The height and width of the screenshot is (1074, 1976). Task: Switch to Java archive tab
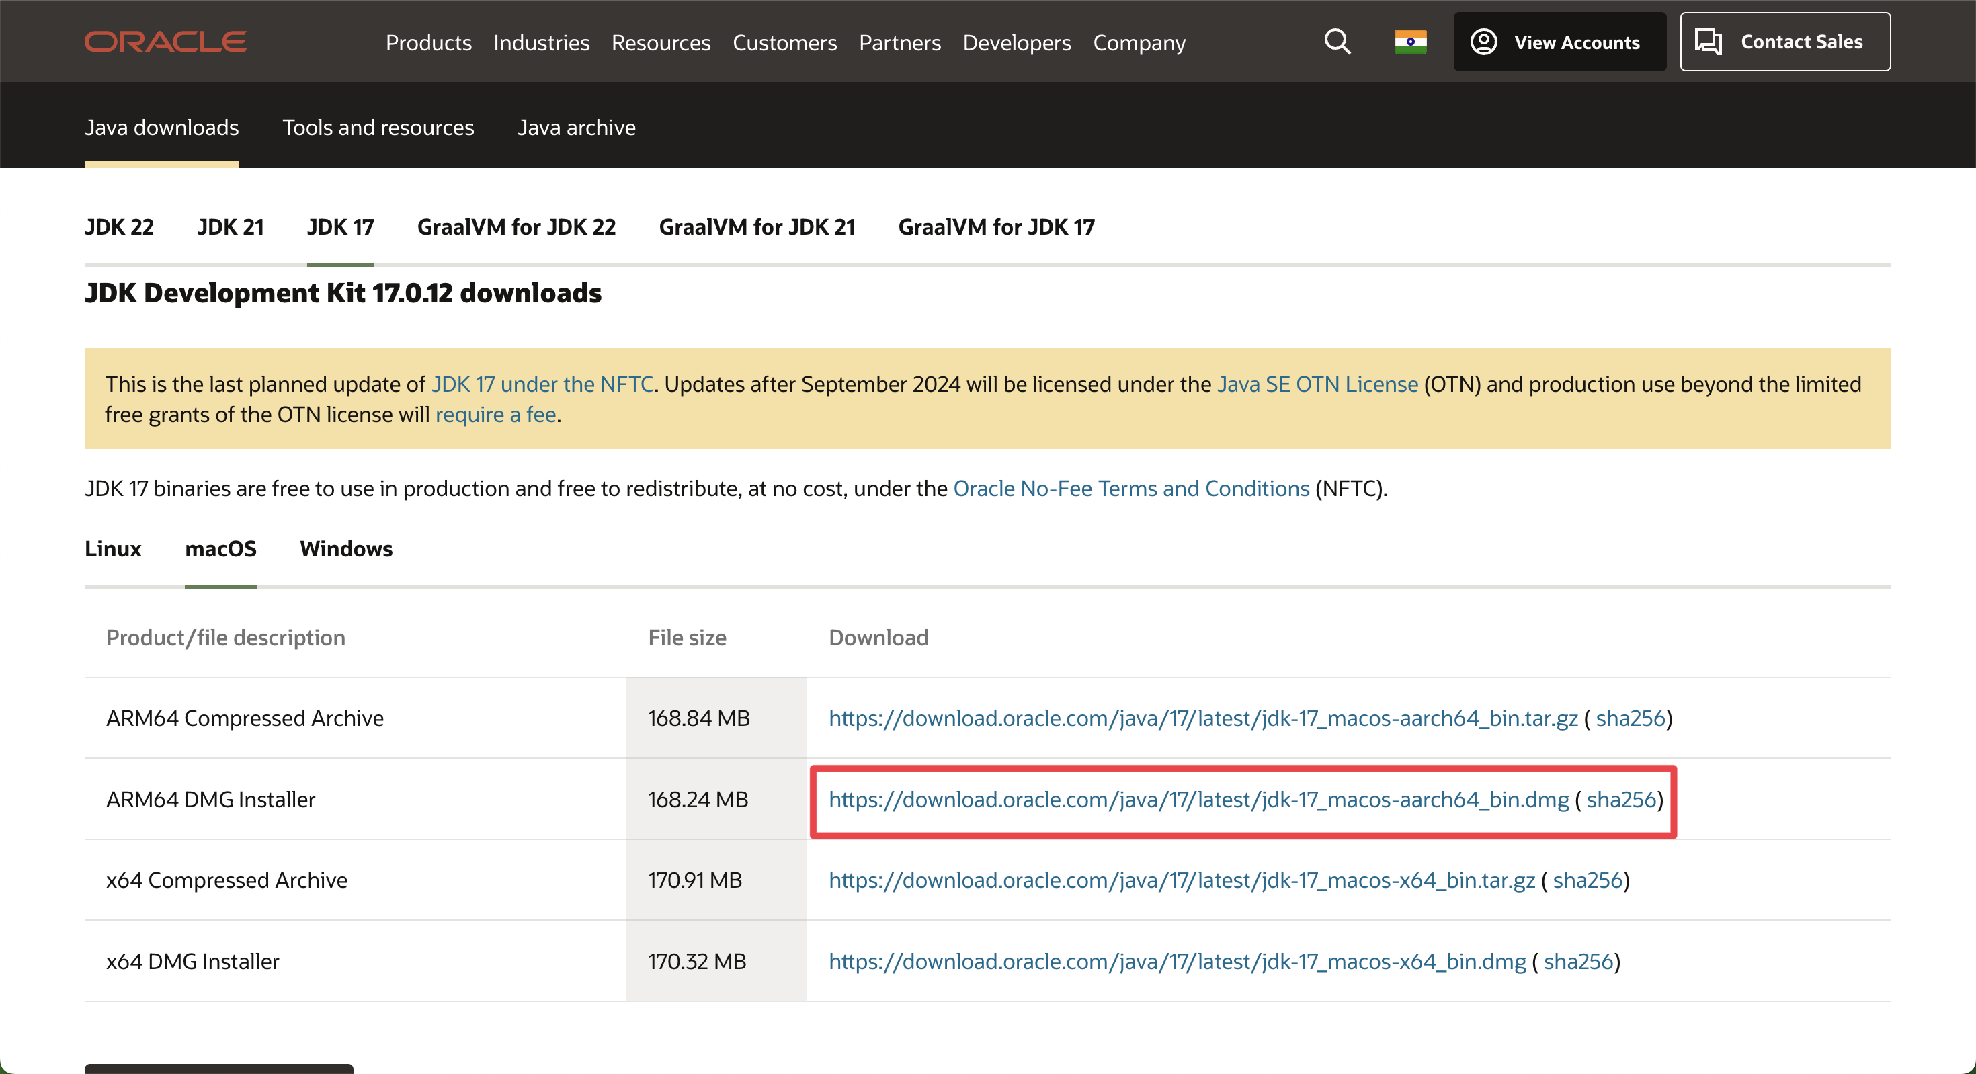pyautogui.click(x=577, y=127)
